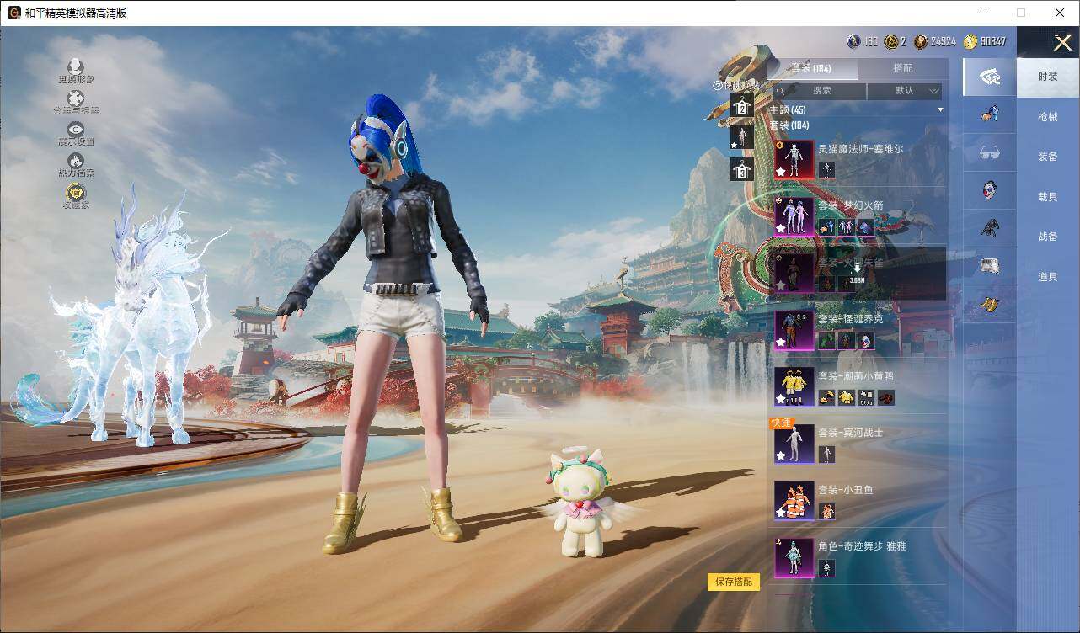Select the clown mask item under 怪诞乔克

tap(865, 341)
